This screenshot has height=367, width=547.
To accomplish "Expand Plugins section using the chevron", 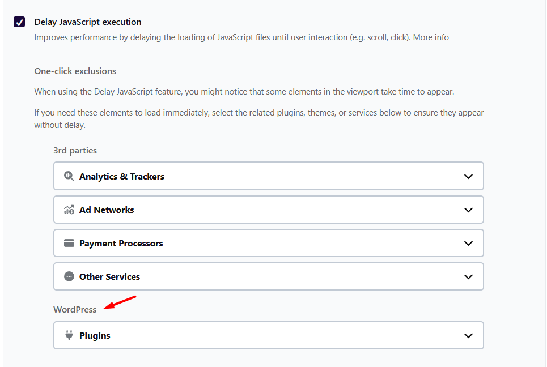I will pos(468,336).
